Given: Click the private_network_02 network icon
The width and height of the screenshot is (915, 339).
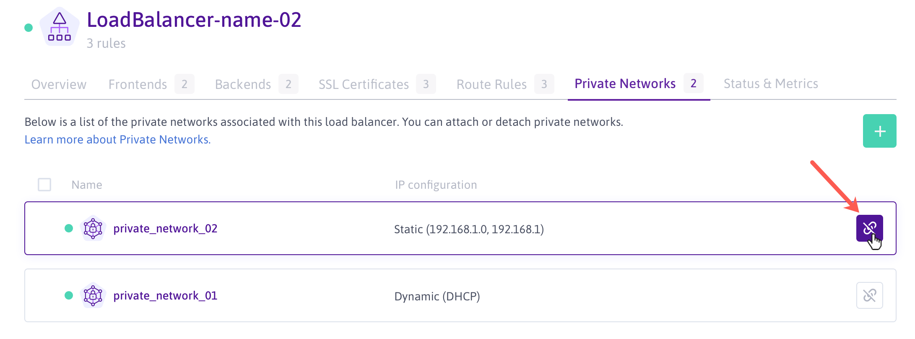Looking at the screenshot, I should click(93, 228).
